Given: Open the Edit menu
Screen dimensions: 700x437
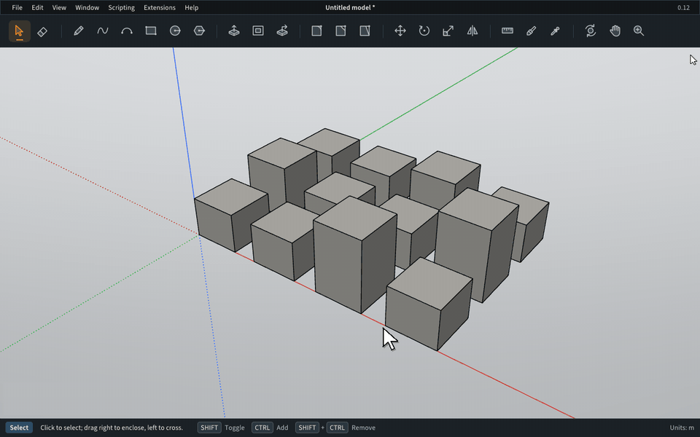Looking at the screenshot, I should [37, 7].
